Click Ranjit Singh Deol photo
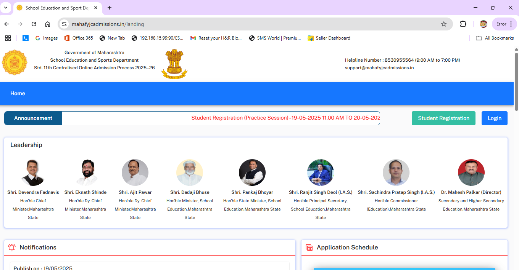The width and height of the screenshot is (519, 270). [x=321, y=173]
